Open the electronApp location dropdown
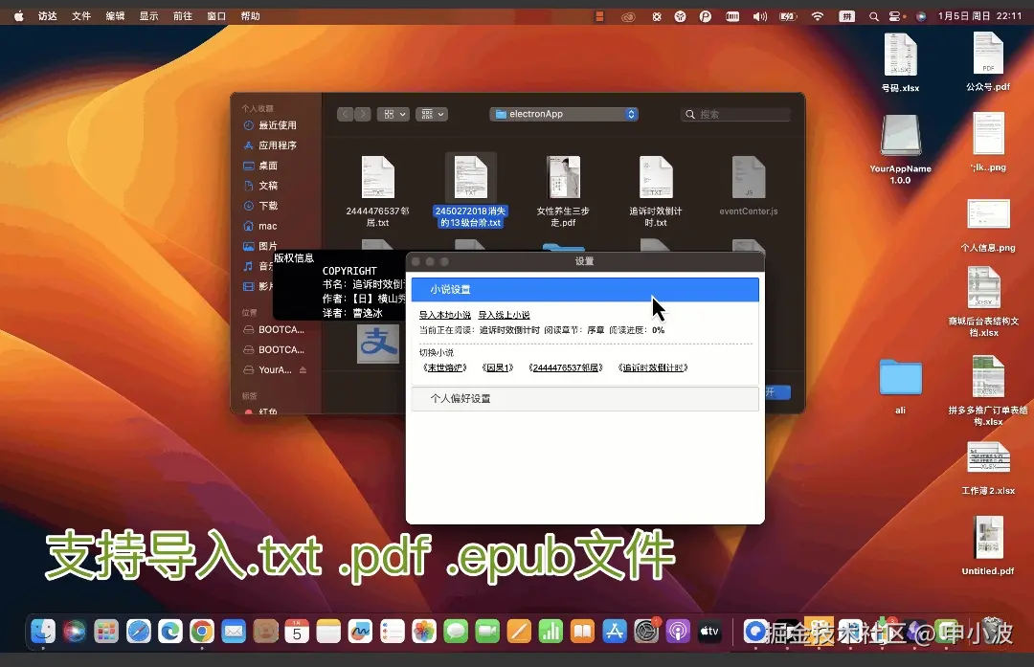The width and height of the screenshot is (1034, 667). [563, 113]
